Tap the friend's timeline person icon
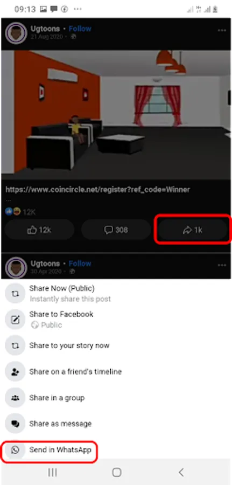This screenshot has width=232, height=485. click(15, 371)
